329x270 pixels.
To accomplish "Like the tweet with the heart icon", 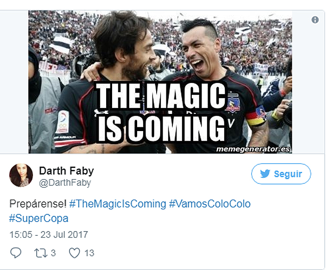I will (x=75, y=253).
